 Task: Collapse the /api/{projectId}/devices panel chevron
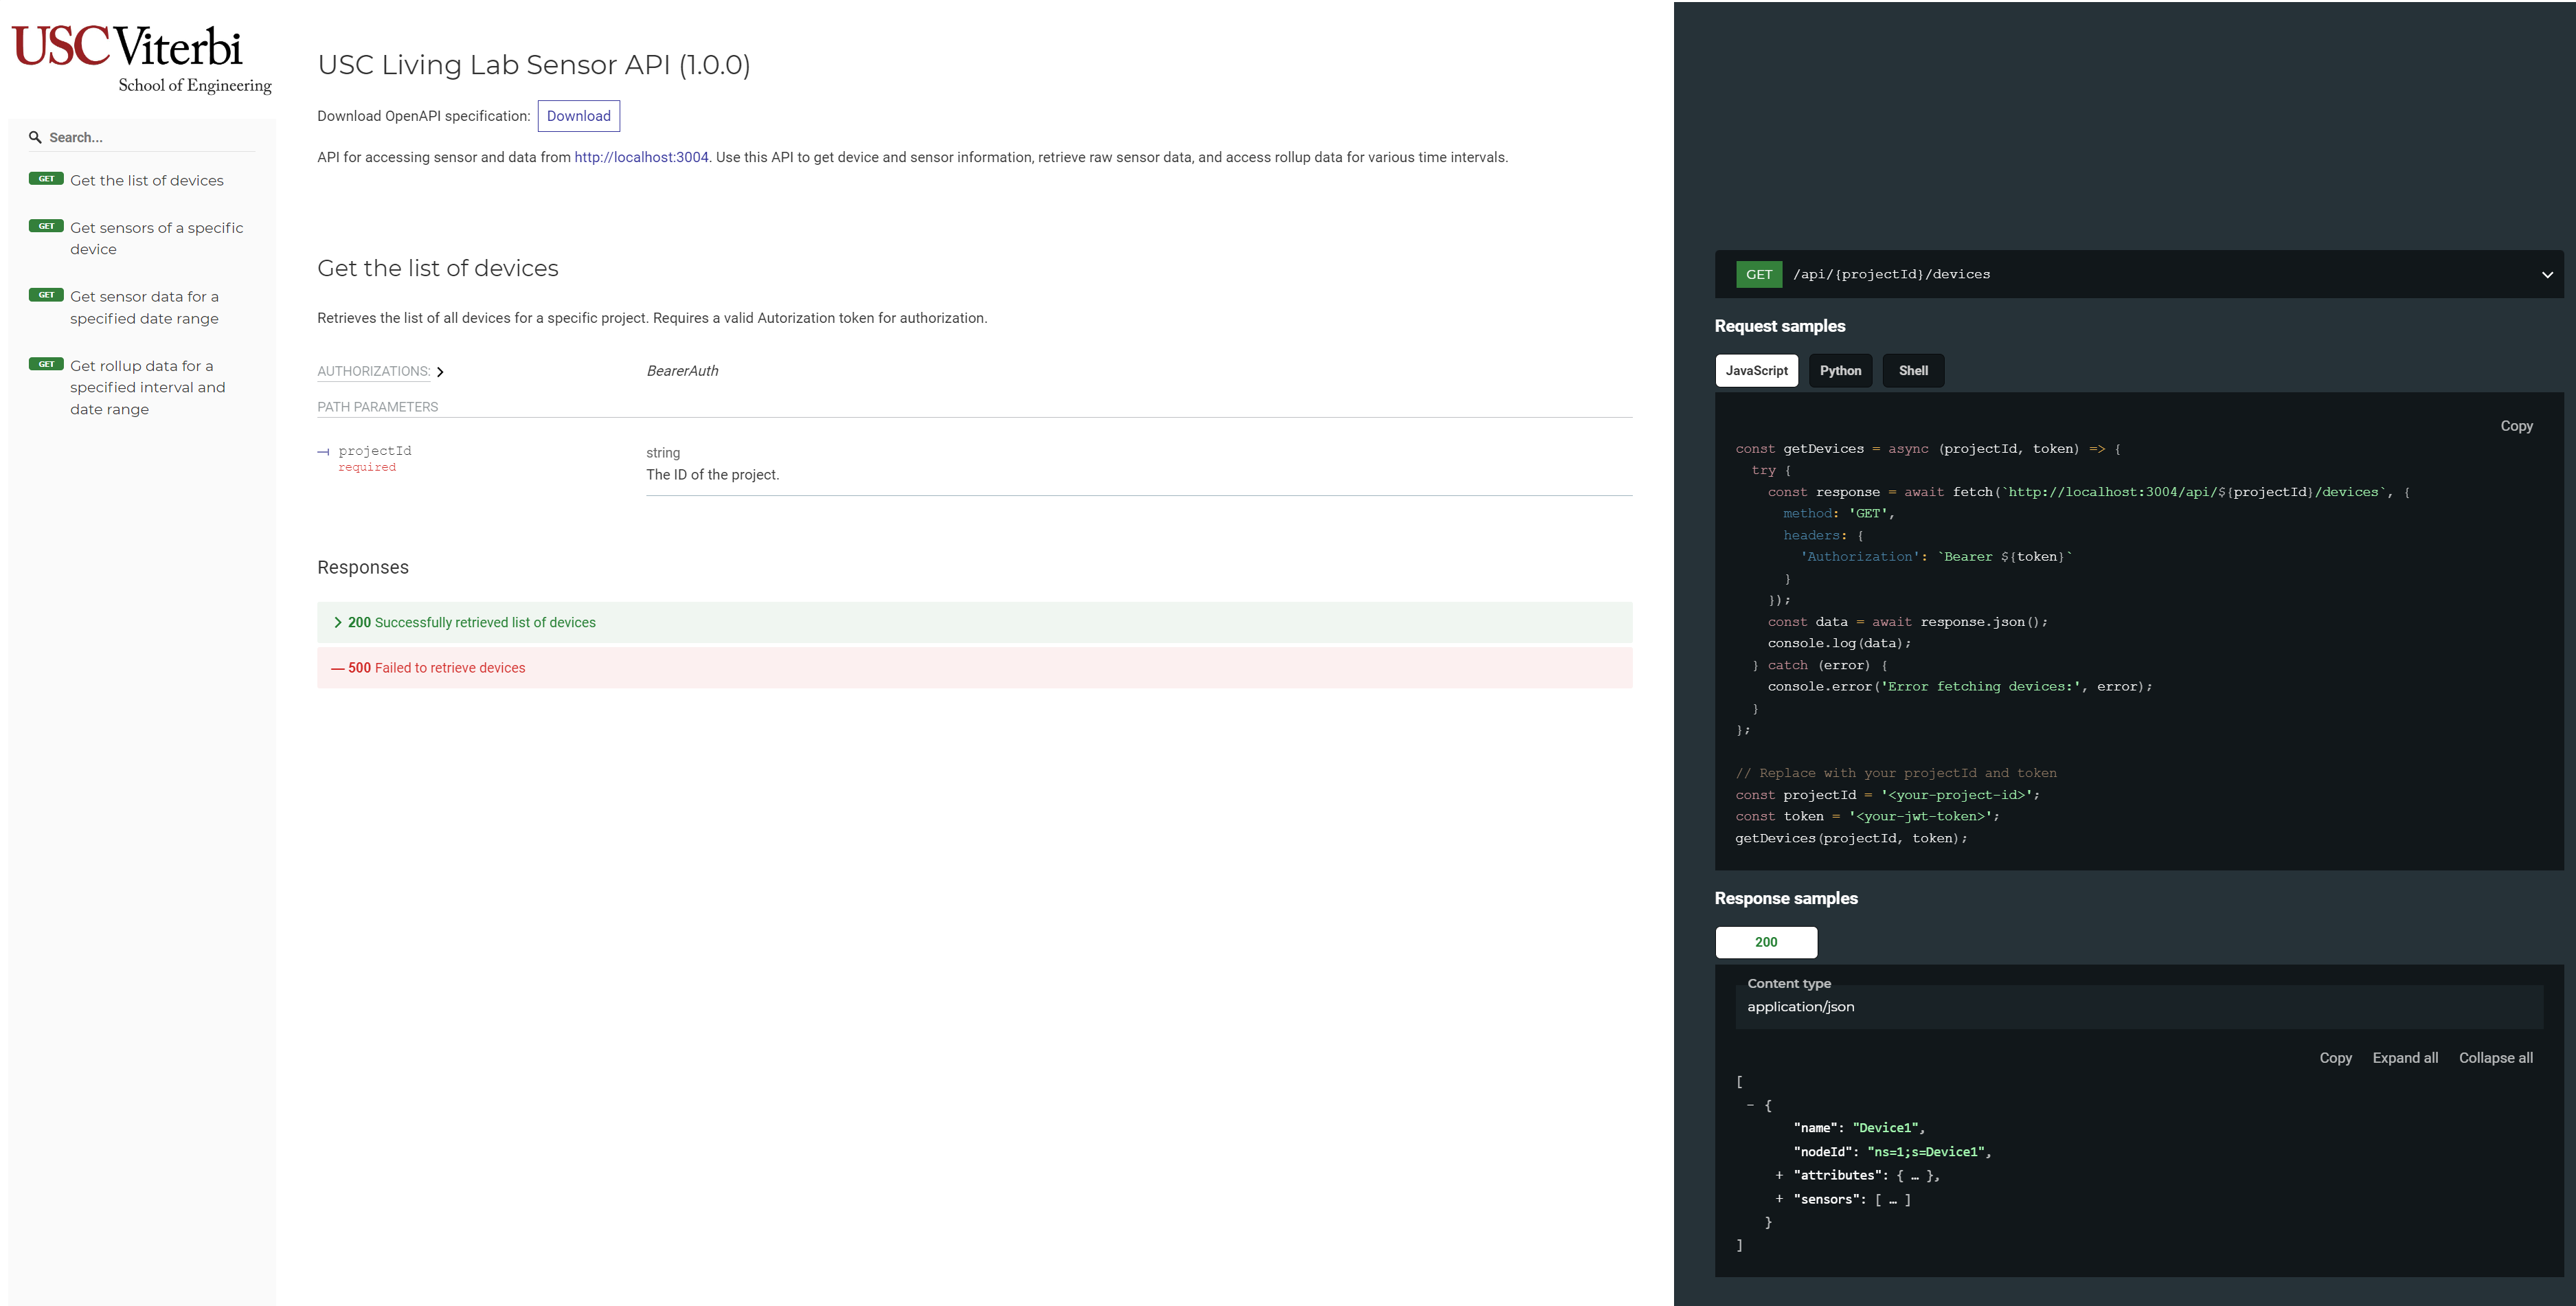[x=2546, y=273]
